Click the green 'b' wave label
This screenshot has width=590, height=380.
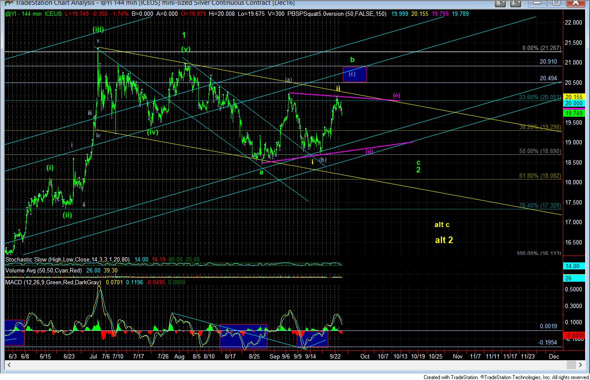tap(352, 59)
